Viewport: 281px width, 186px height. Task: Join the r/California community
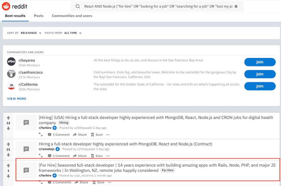point(260,86)
